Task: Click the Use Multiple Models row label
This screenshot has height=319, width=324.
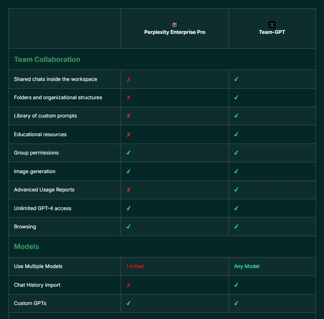Action: coord(38,266)
